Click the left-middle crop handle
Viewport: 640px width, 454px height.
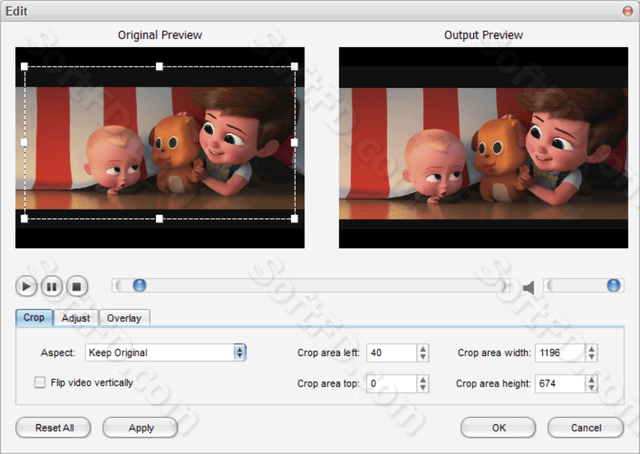pos(24,142)
